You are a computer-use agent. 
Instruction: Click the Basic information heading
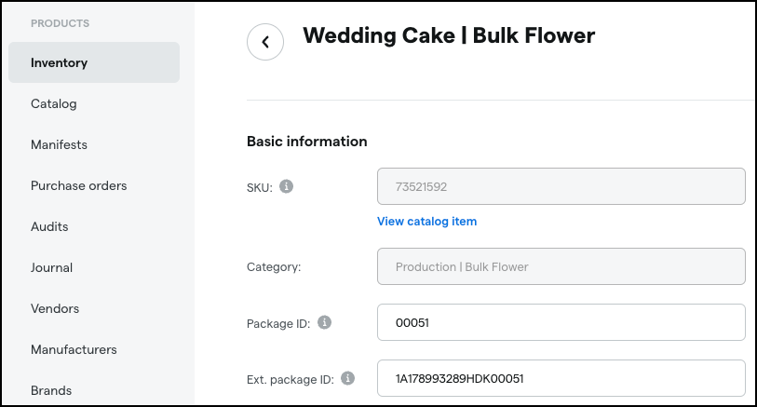click(306, 142)
